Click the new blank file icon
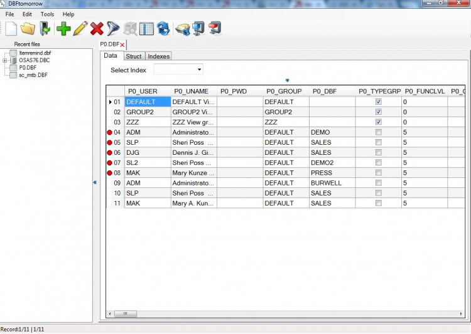 (11, 28)
